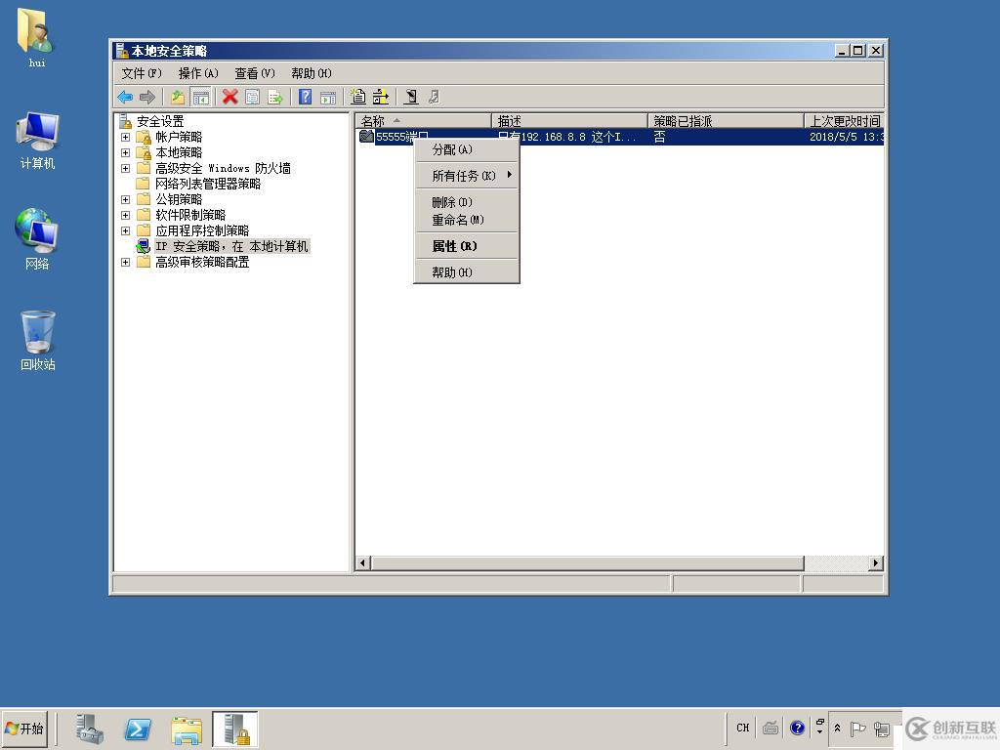Image resolution: width=1000 pixels, height=750 pixels.
Task: Expand the 帐户策略 tree node
Action: [x=125, y=138]
